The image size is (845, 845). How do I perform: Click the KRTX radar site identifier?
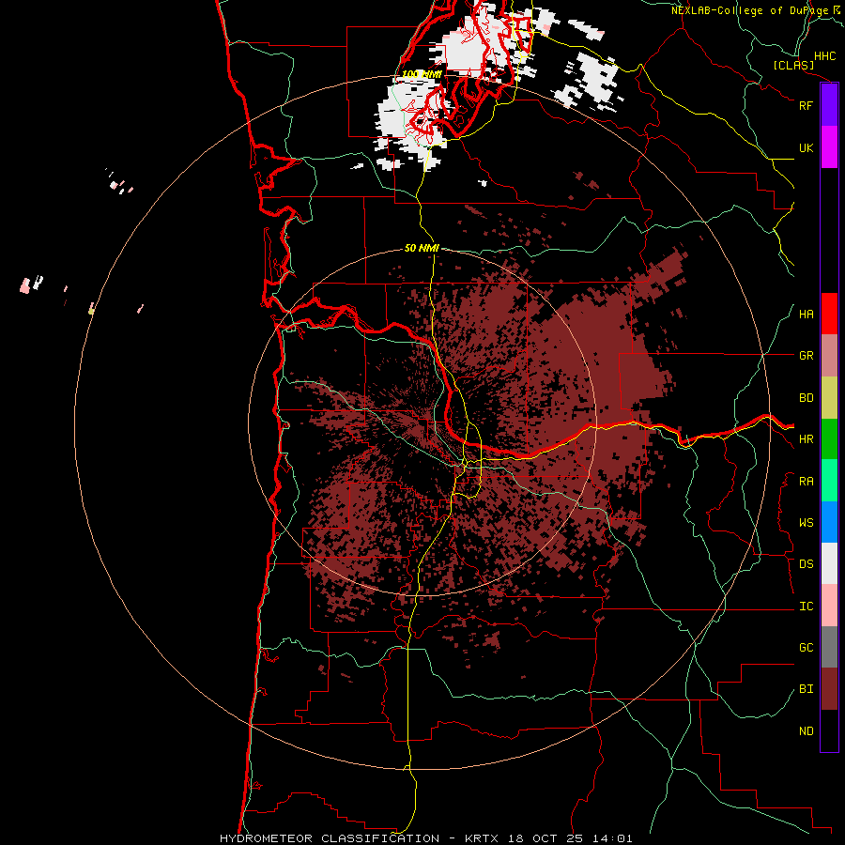(482, 838)
